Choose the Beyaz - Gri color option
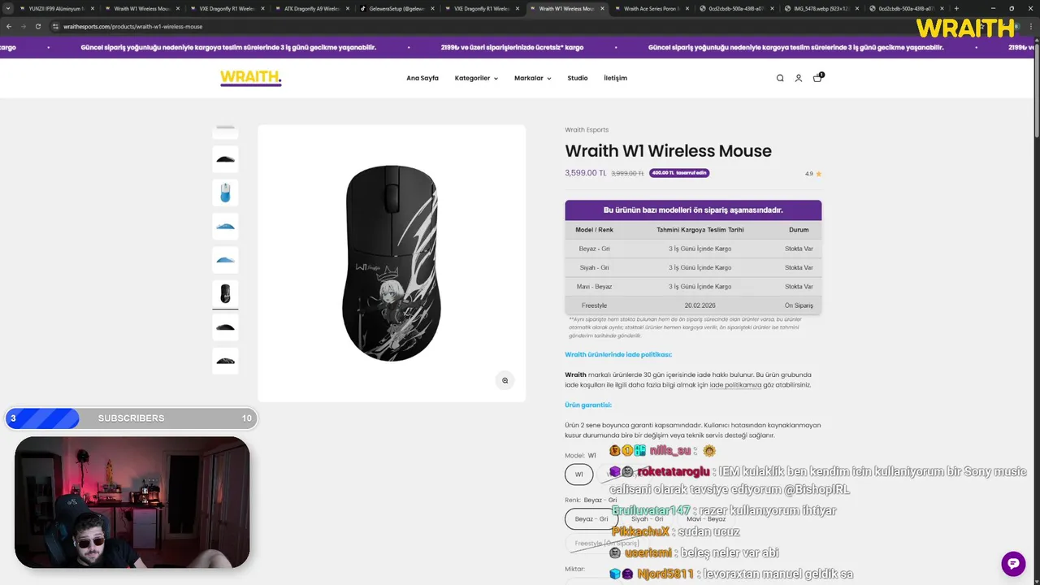 [x=591, y=518]
